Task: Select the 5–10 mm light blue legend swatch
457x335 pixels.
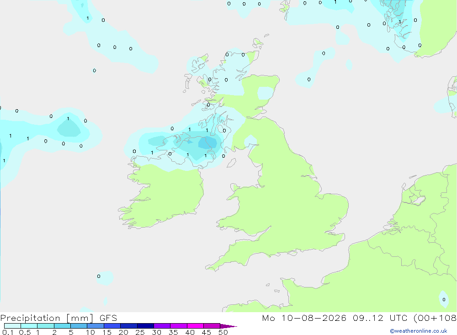Action: click(79, 326)
